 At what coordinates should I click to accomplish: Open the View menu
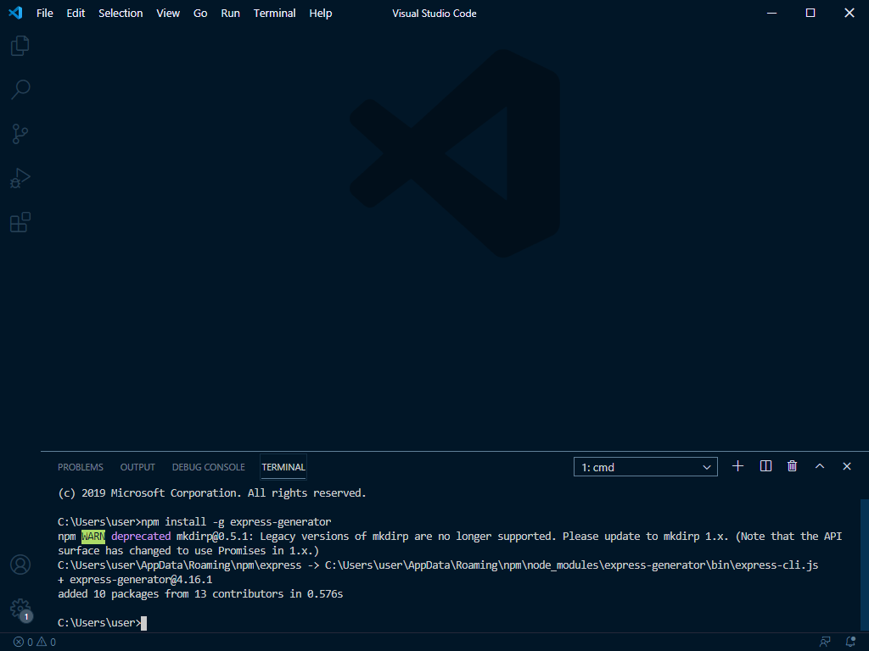pos(168,14)
